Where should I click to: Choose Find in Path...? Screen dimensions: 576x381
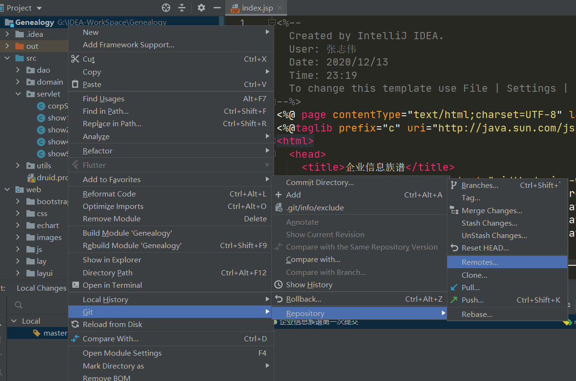171,111
